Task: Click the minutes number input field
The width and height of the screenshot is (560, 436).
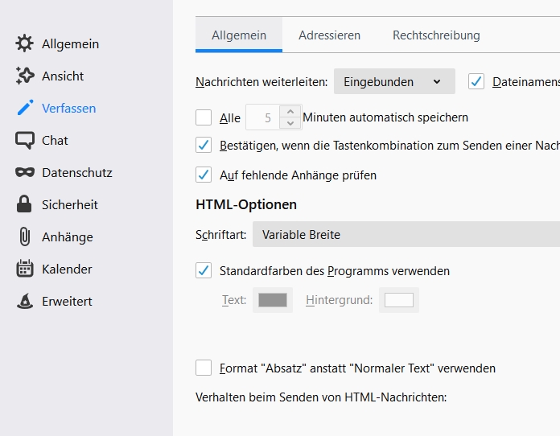Action: 263,117
